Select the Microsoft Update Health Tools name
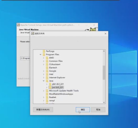This screenshot has height=128, width=138. point(64,91)
